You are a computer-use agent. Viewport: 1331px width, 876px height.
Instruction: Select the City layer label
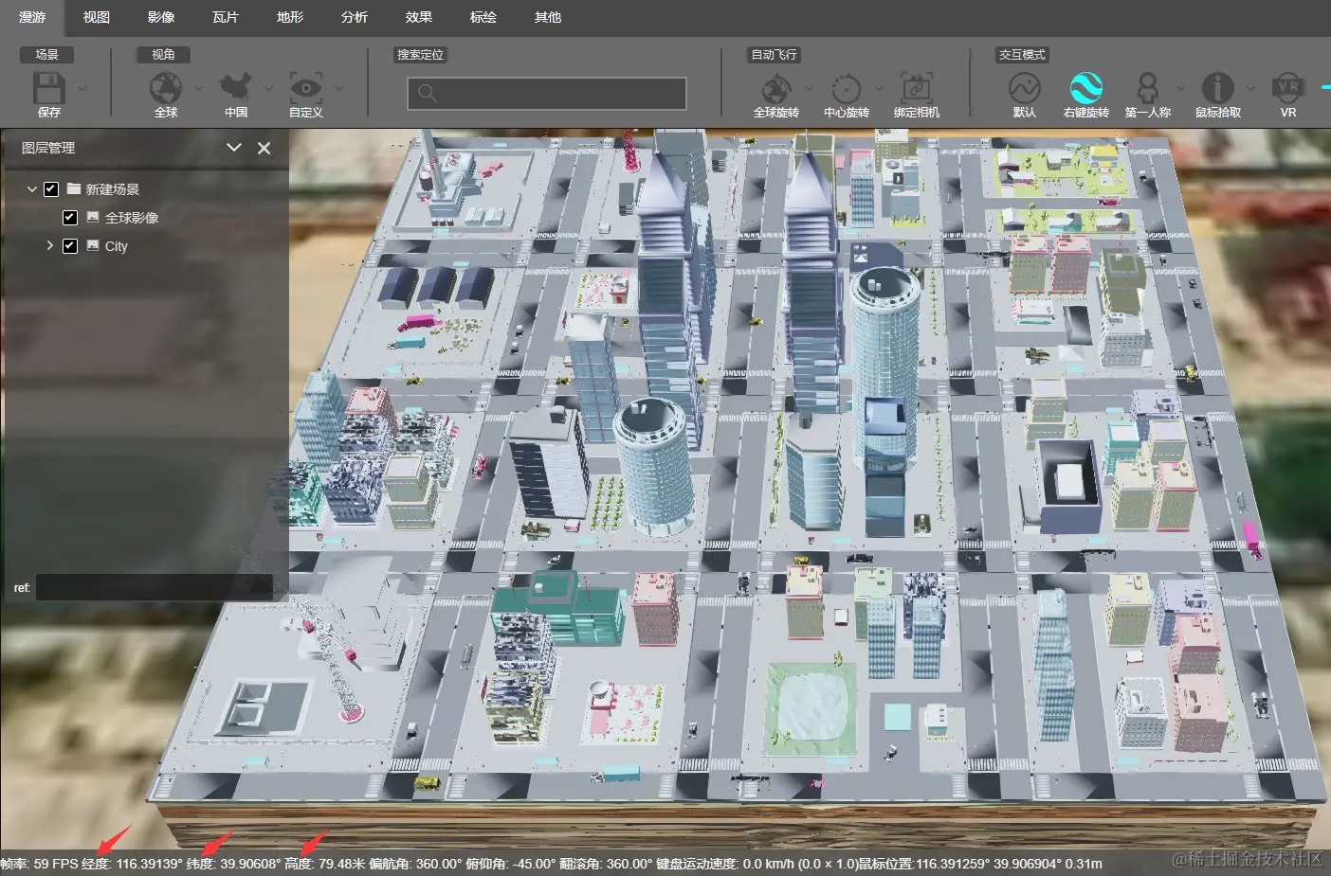116,246
